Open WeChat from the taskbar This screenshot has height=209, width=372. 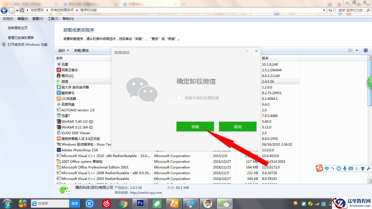[x=225, y=203]
